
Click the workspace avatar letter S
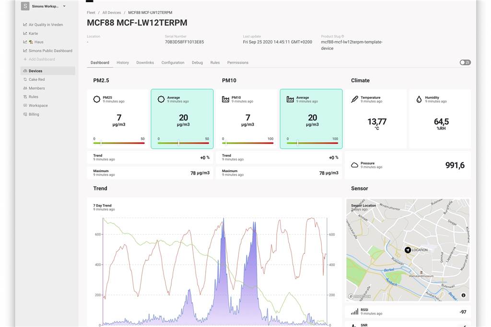click(25, 6)
